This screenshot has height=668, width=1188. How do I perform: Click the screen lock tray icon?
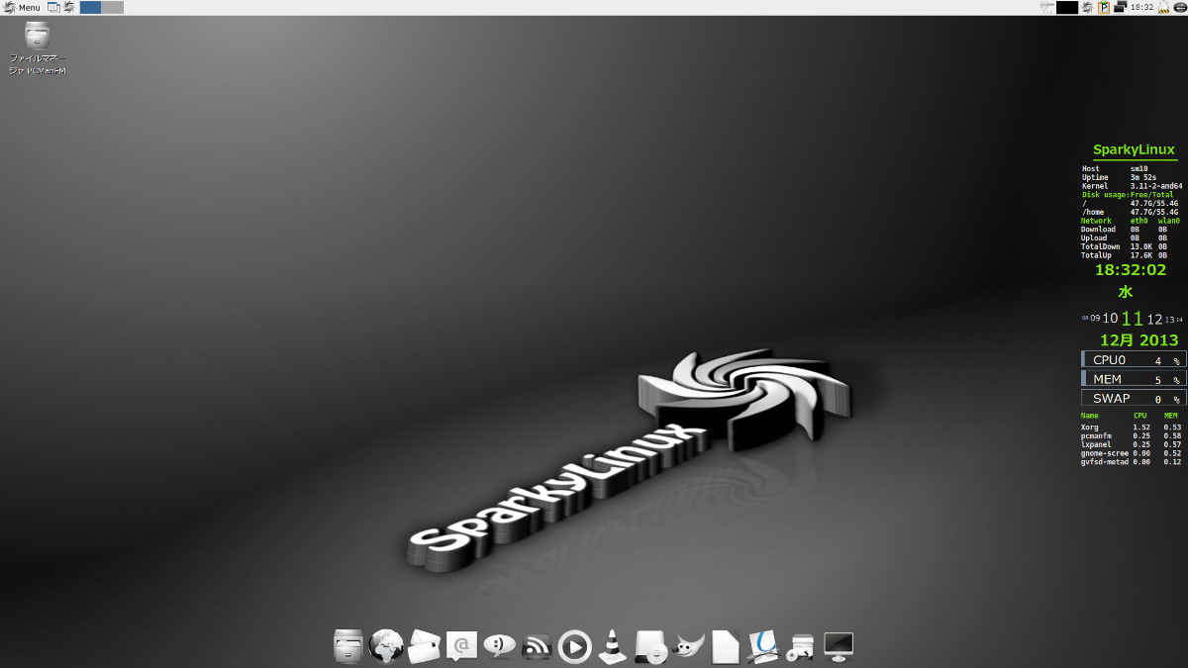pyautogui.click(x=1163, y=7)
